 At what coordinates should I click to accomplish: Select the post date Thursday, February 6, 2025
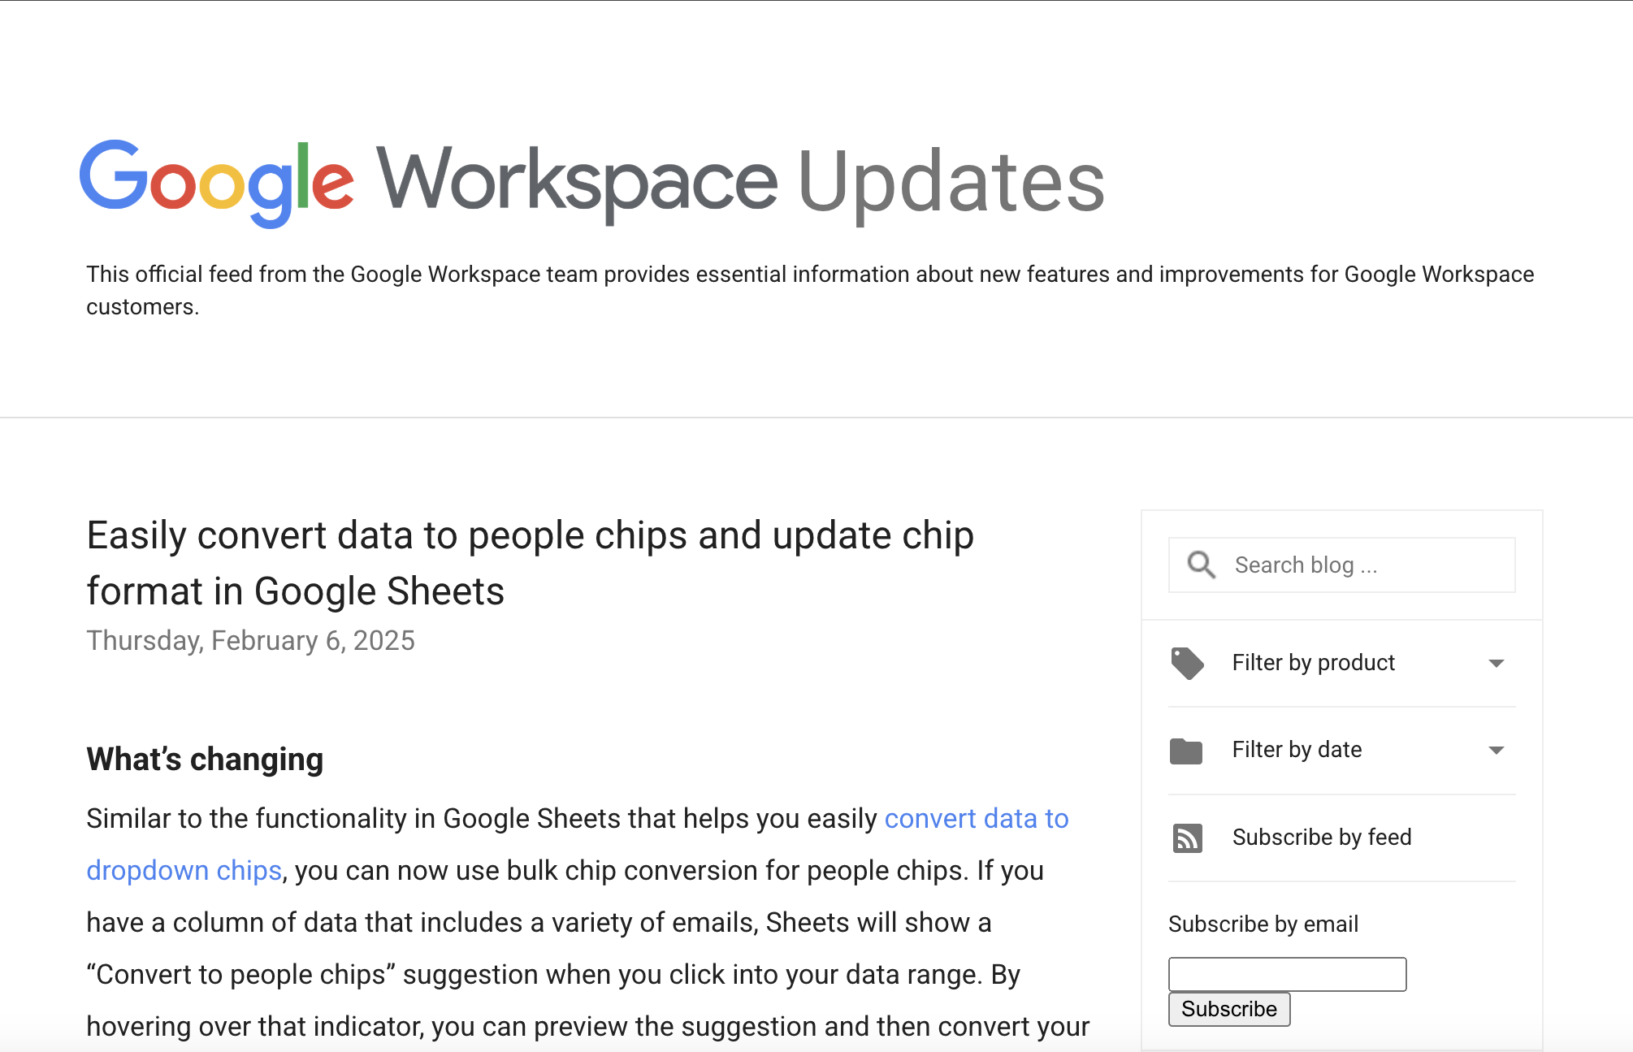click(x=250, y=640)
